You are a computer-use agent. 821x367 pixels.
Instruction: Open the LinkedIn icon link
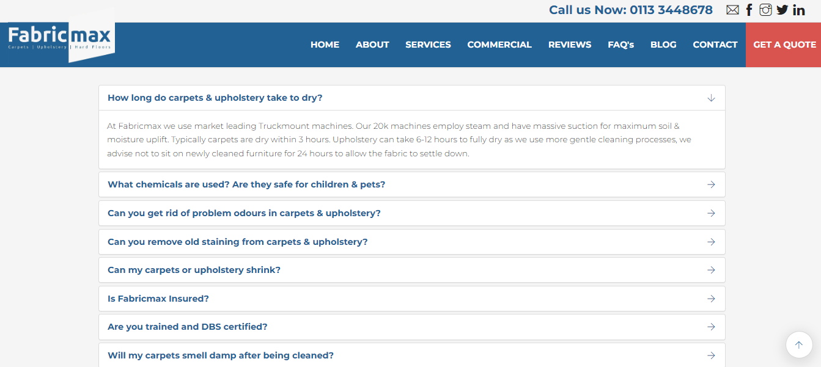coord(798,10)
